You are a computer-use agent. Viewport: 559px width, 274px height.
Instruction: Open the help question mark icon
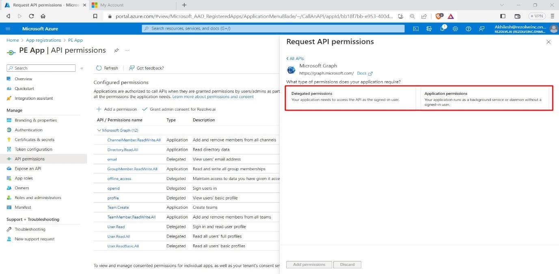(x=468, y=29)
